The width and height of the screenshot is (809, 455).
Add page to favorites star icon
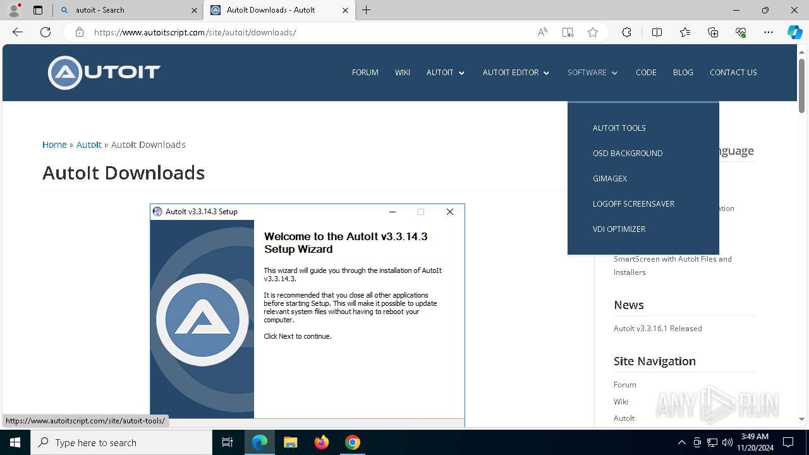[x=593, y=32]
